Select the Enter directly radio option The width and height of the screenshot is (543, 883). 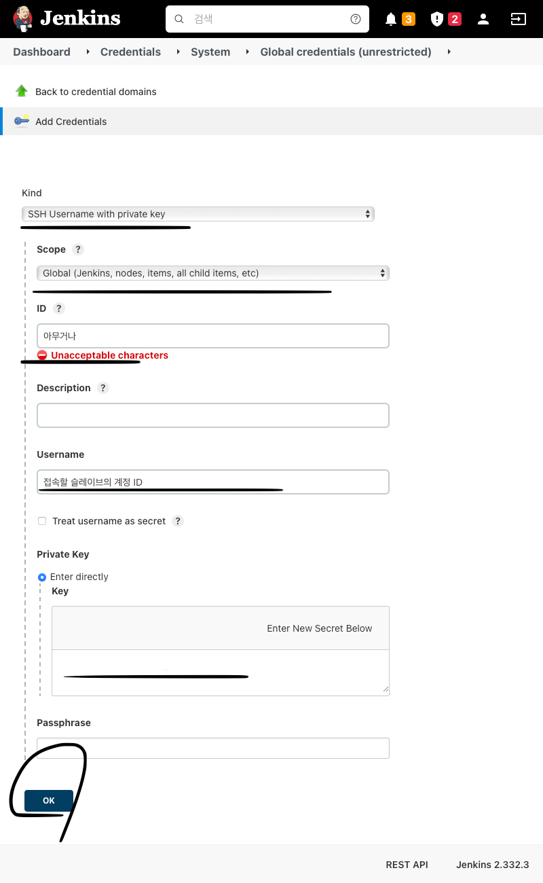[42, 577]
